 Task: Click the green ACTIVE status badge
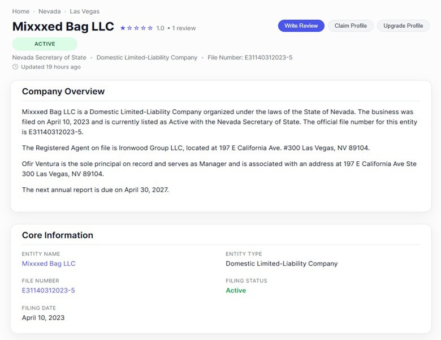(x=45, y=44)
